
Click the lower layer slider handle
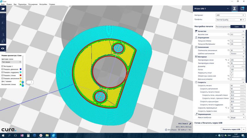23,86
